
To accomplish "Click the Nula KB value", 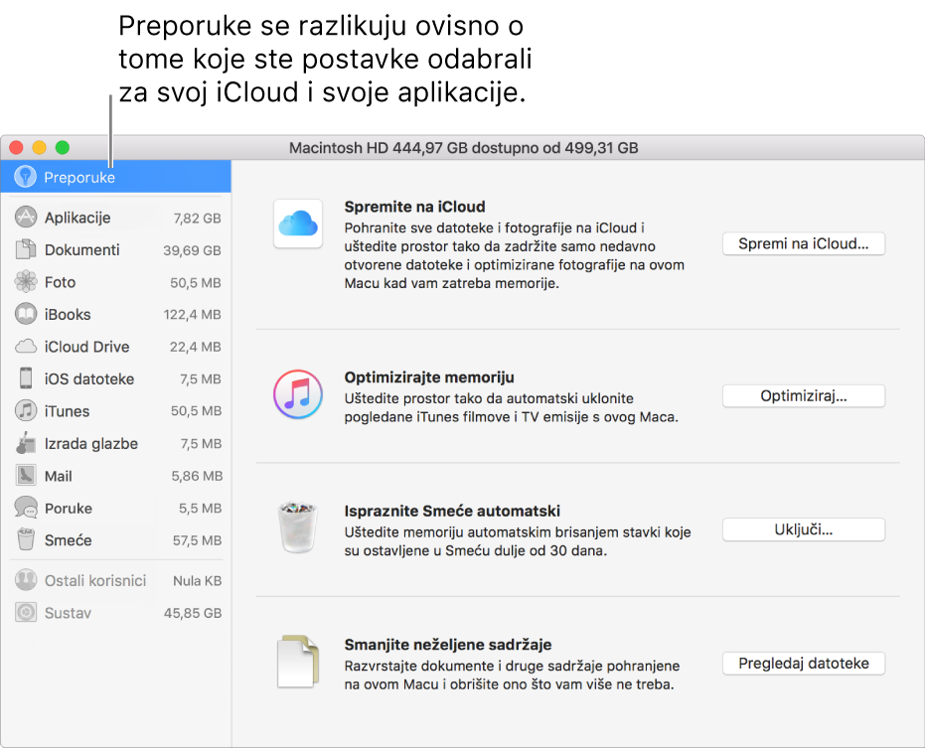I will pos(197,581).
